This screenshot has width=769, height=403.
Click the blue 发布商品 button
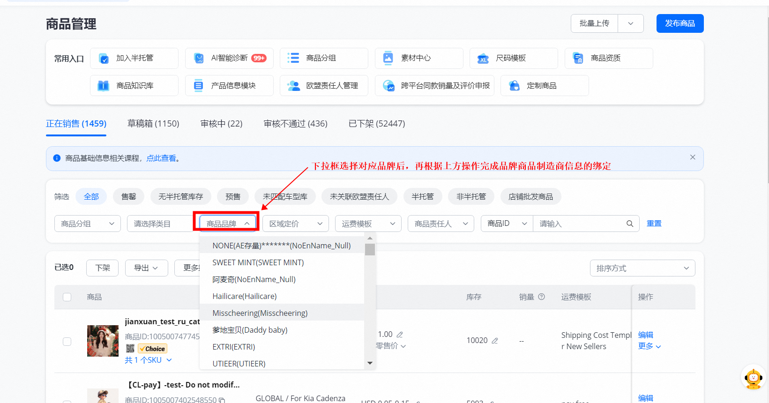[679, 23]
